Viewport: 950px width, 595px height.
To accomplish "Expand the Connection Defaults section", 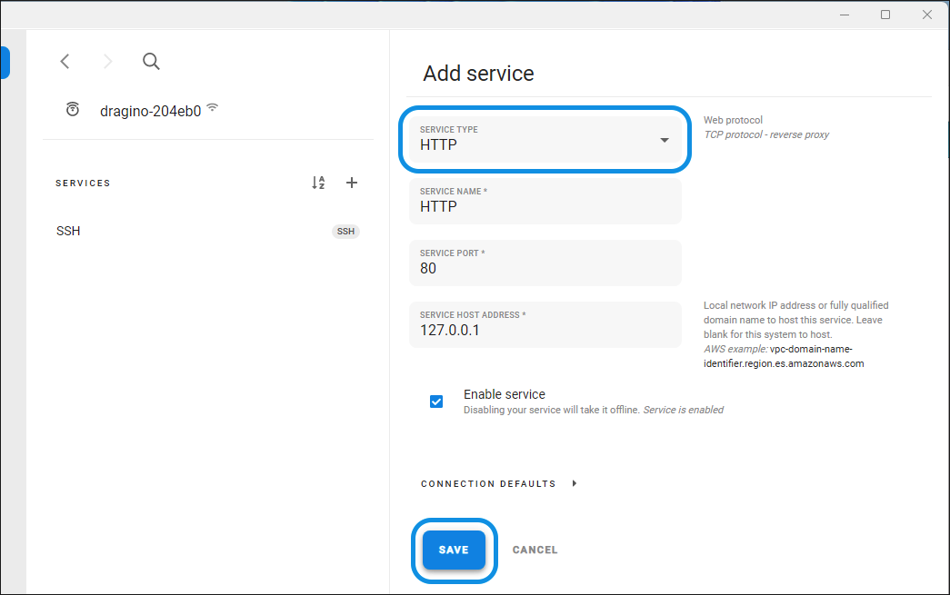I will [498, 483].
